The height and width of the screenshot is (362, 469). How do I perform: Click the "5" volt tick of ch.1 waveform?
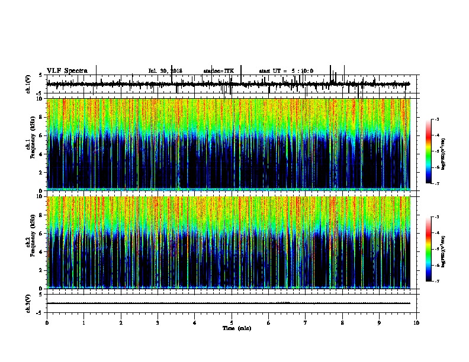[40, 75]
